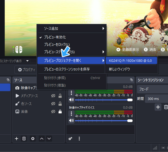This screenshot has height=152, width=168.
Task: Open advanced audio properties gears icon
Action: (x=70, y=139)
